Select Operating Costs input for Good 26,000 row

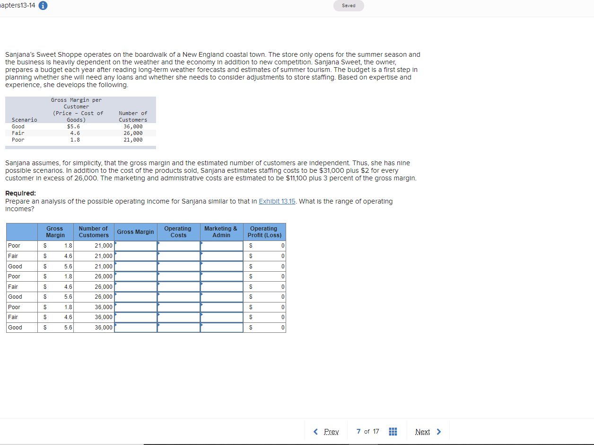coord(178,297)
